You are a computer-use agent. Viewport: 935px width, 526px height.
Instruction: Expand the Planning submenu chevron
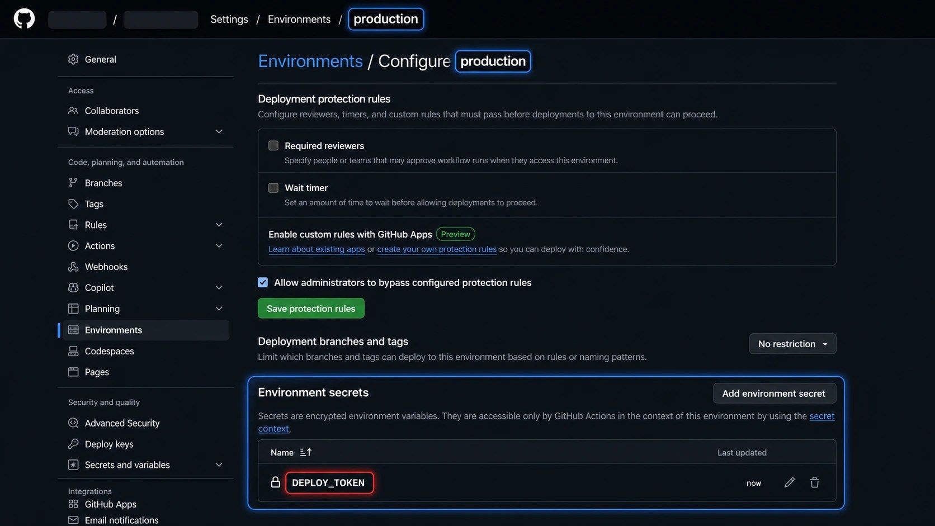coord(219,309)
